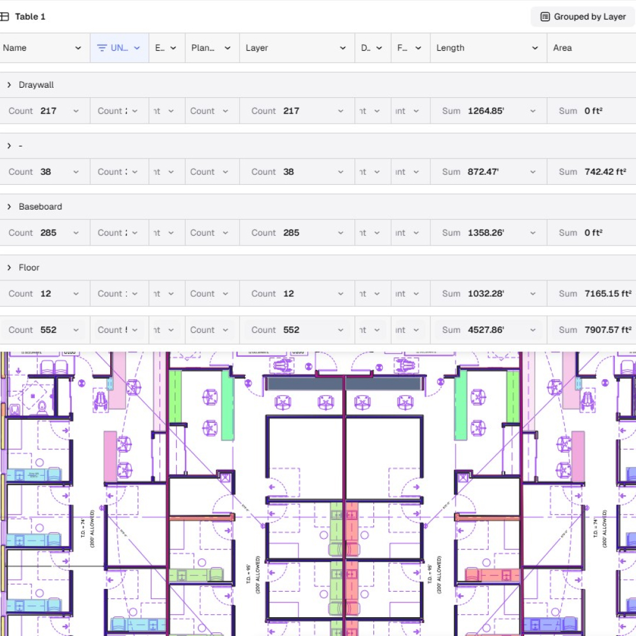Image resolution: width=636 pixels, height=636 pixels.
Task: Open the Grouped by Layer options
Action: (x=583, y=16)
